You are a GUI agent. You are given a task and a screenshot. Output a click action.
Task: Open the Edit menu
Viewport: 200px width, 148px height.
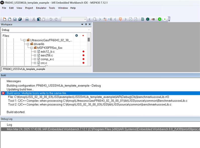point(11,8)
